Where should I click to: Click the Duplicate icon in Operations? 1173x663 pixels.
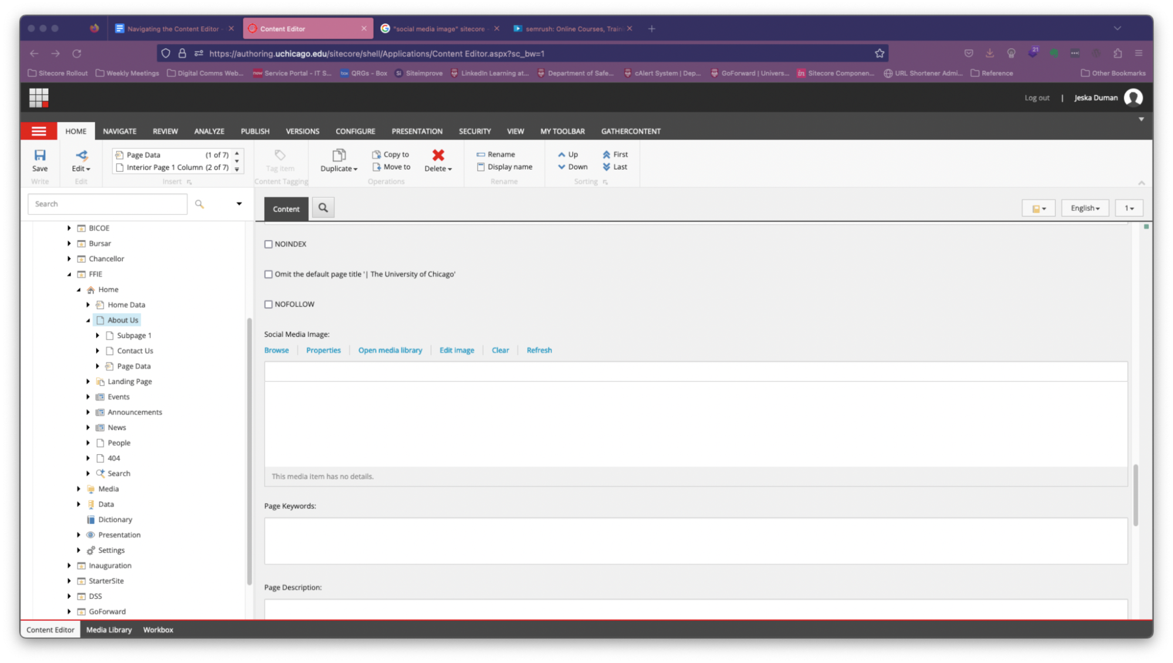pos(339,155)
